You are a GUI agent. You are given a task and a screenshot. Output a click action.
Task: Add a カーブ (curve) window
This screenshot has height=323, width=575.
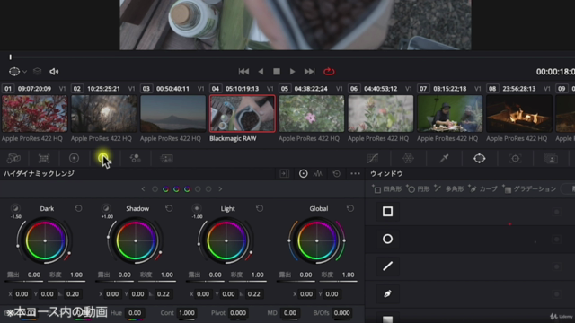[482, 189]
